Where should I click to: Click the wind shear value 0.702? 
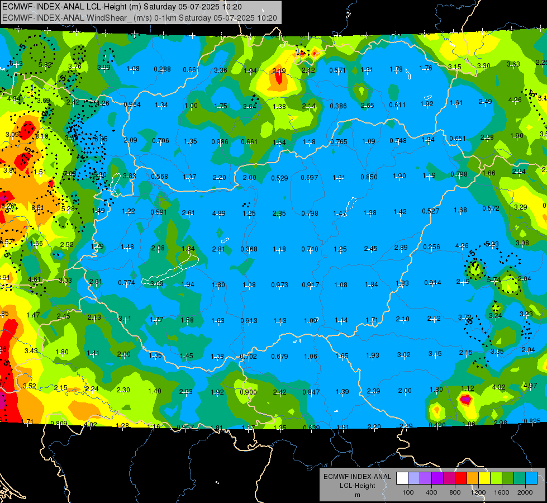click(249, 357)
